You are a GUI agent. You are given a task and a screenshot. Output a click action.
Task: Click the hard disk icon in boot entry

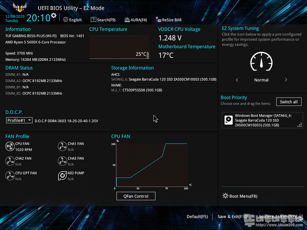(x=228, y=120)
